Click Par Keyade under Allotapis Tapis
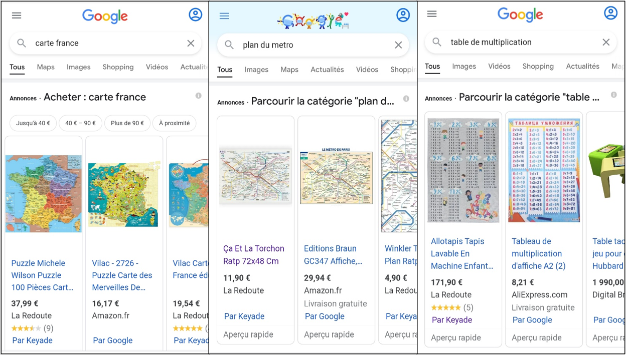626x355 pixels. click(452, 320)
